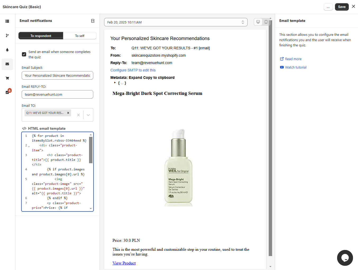
Task: Switch preview to mobile view icon
Action: point(266,22)
